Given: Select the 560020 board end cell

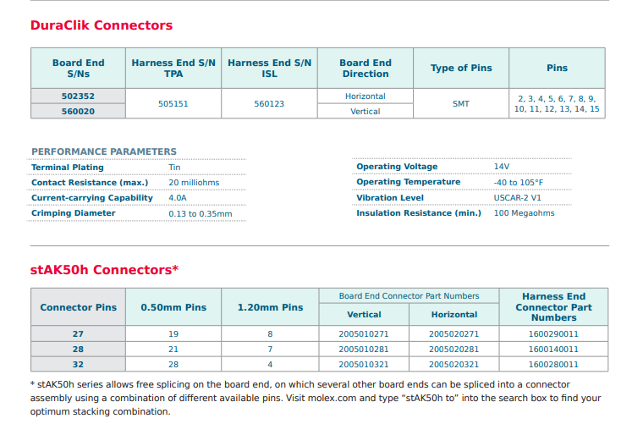Looking at the screenshot, I should tap(78, 111).
